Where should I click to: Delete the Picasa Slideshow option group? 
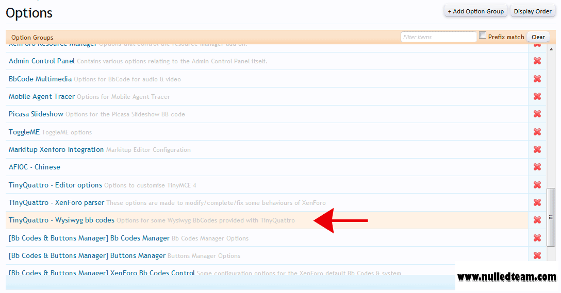point(537,114)
